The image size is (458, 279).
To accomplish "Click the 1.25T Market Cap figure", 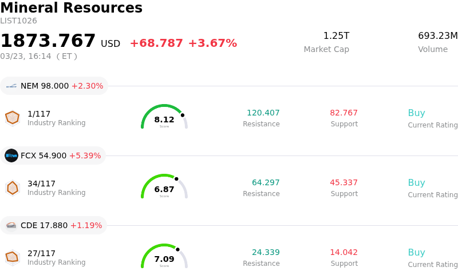I will click(x=336, y=36).
